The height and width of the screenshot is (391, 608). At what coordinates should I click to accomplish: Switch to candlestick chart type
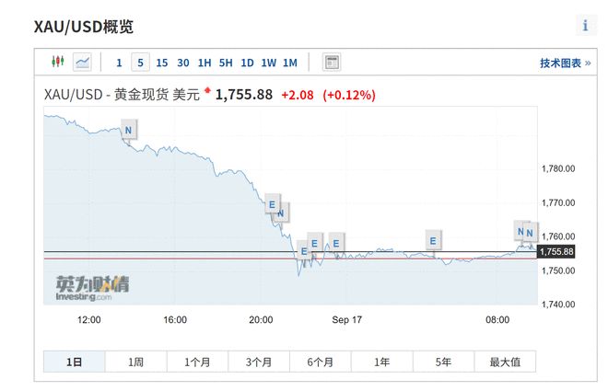pos(57,63)
